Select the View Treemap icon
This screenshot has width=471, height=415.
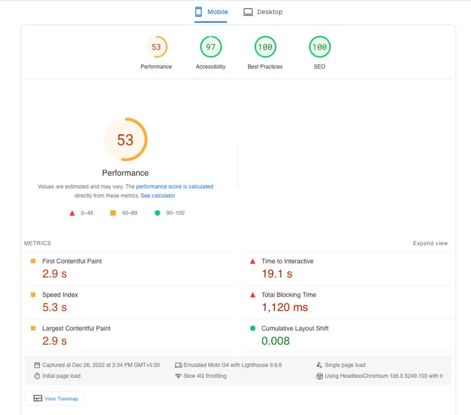38,398
